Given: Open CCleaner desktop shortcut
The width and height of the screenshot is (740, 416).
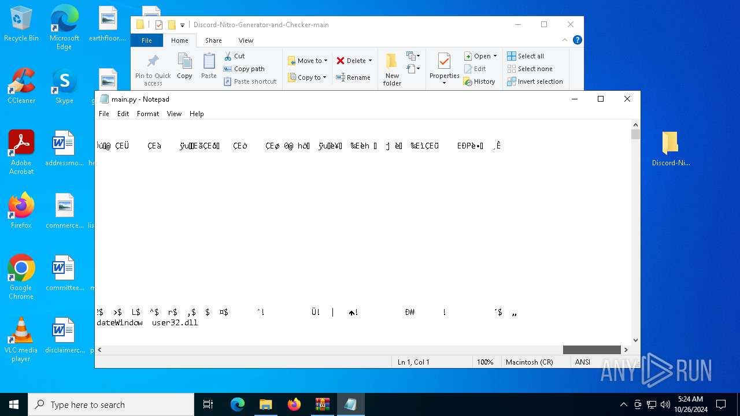Looking at the screenshot, I should coord(21,86).
